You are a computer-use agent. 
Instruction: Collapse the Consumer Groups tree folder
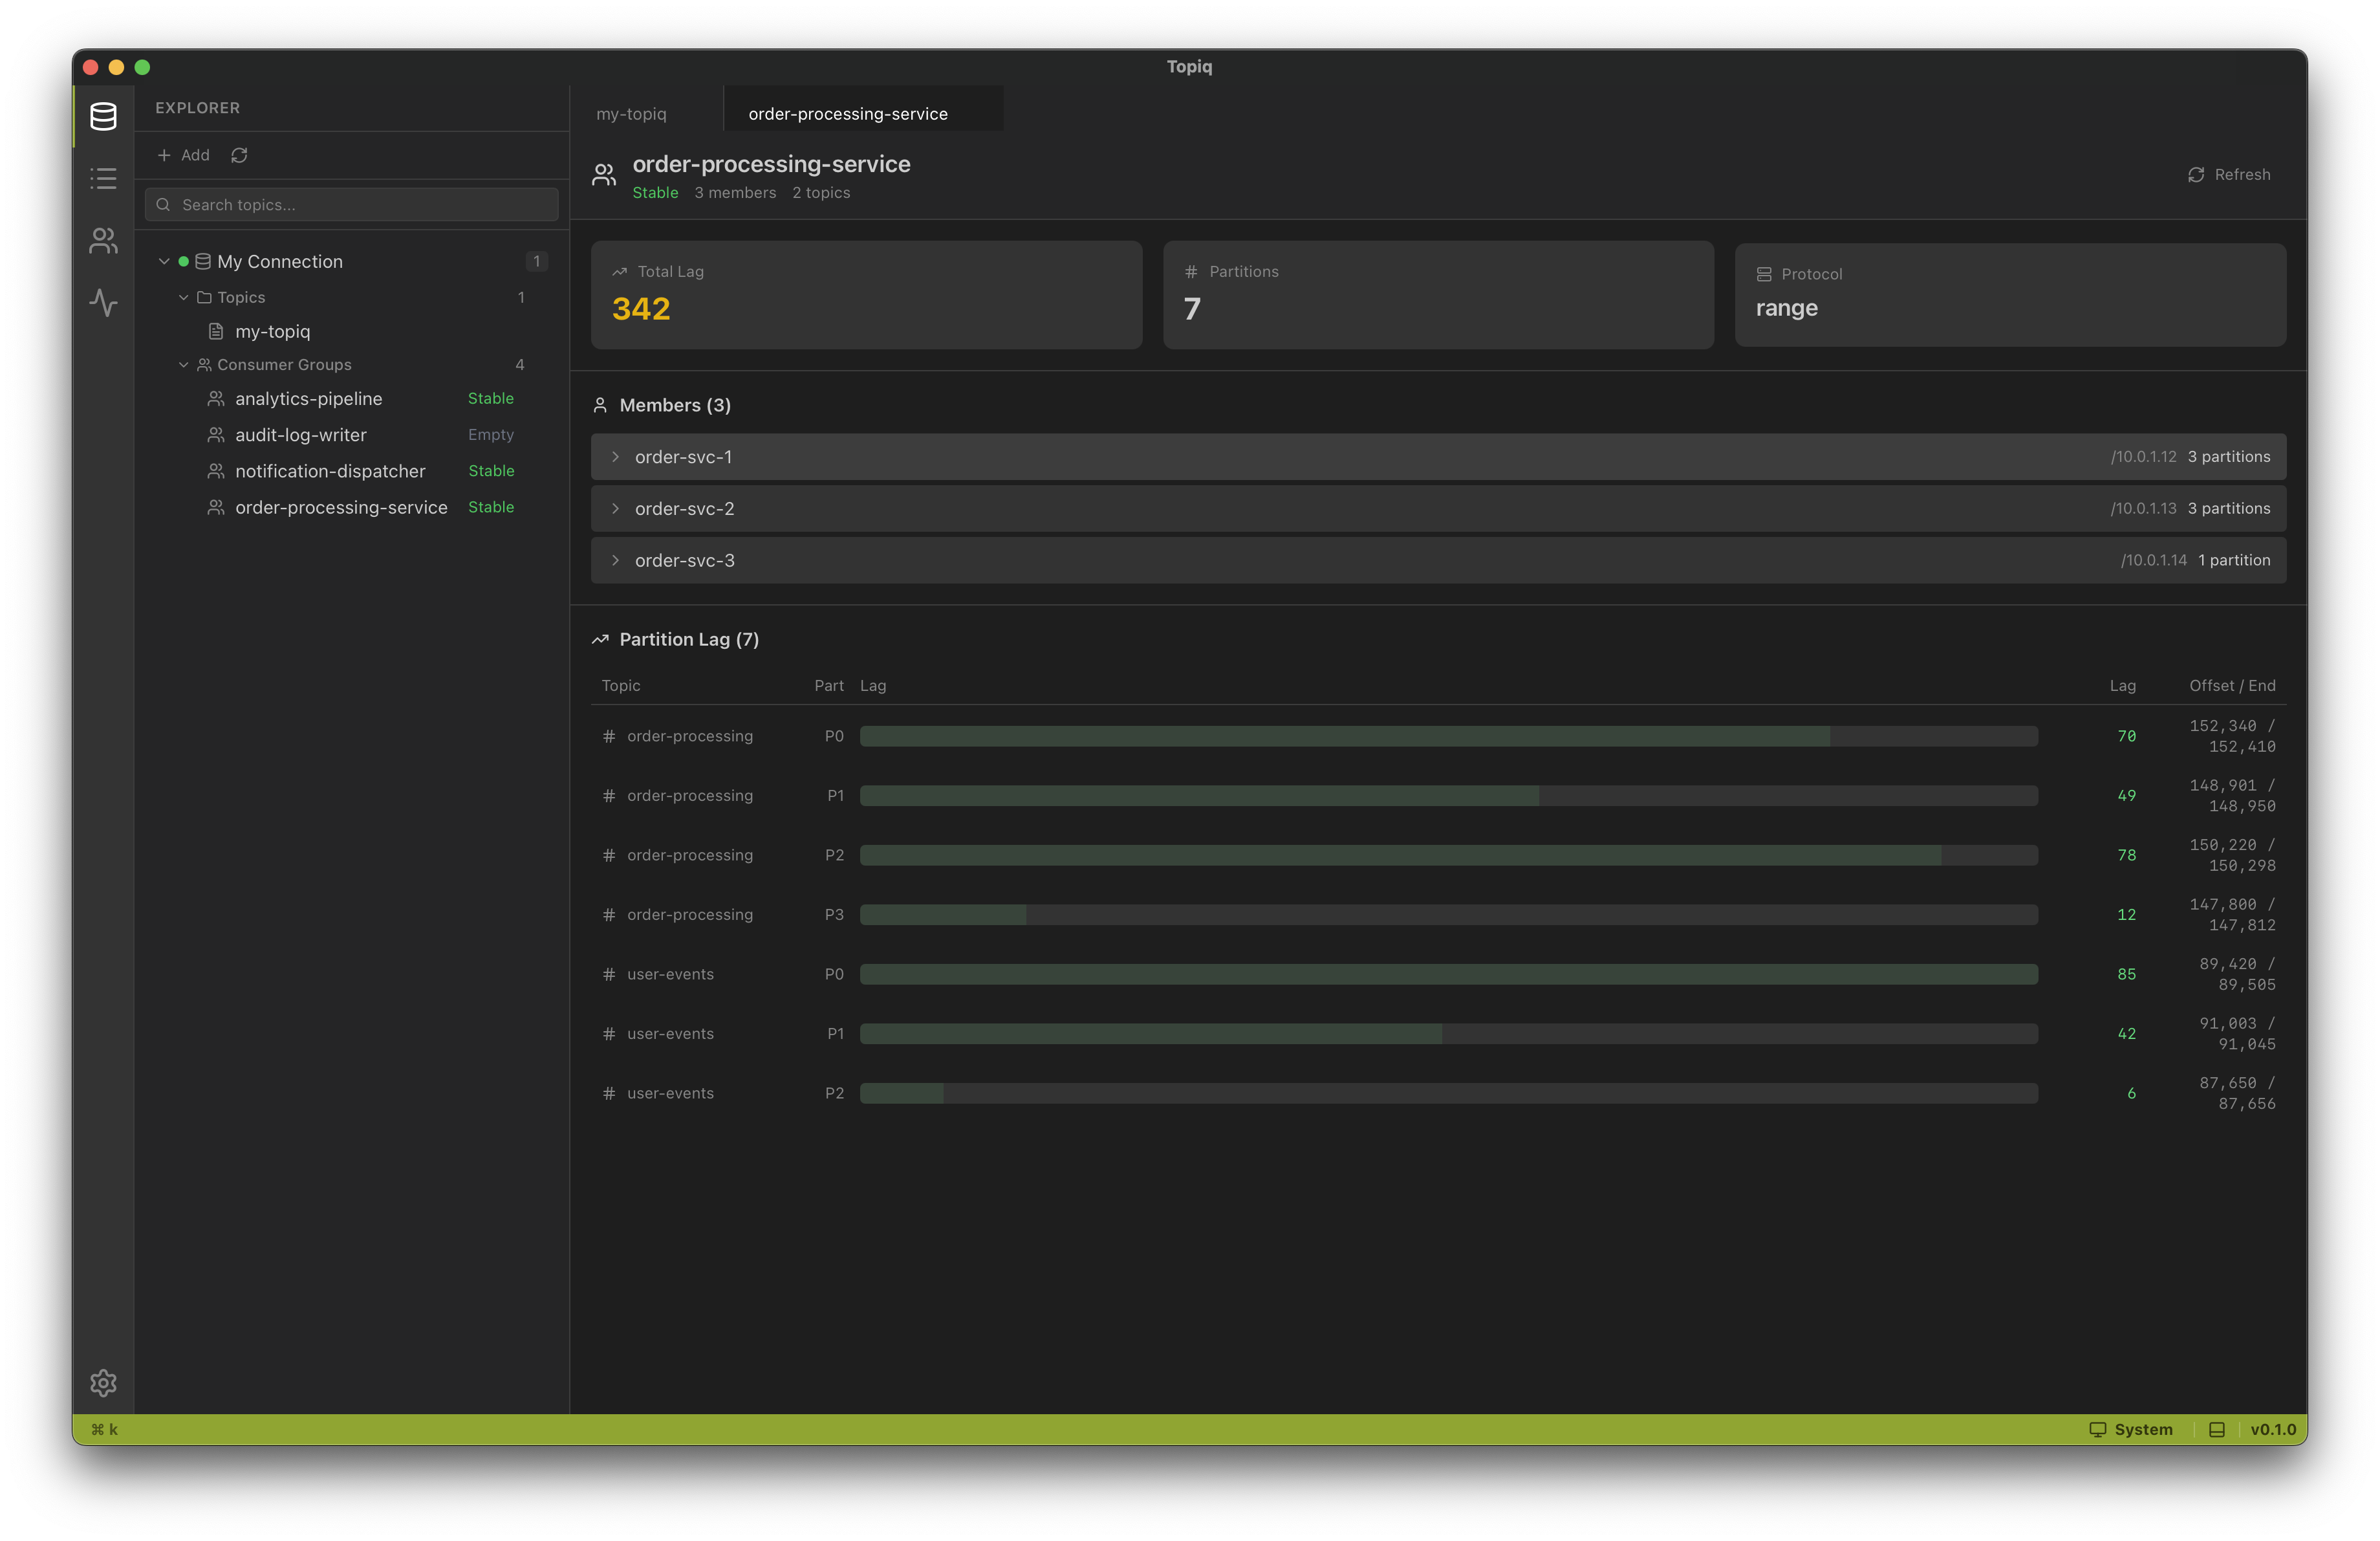point(184,365)
